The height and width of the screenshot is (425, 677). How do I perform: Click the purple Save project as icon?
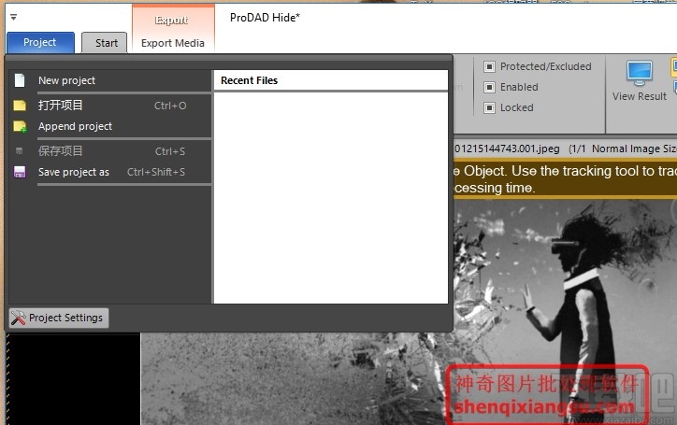pyautogui.click(x=20, y=172)
